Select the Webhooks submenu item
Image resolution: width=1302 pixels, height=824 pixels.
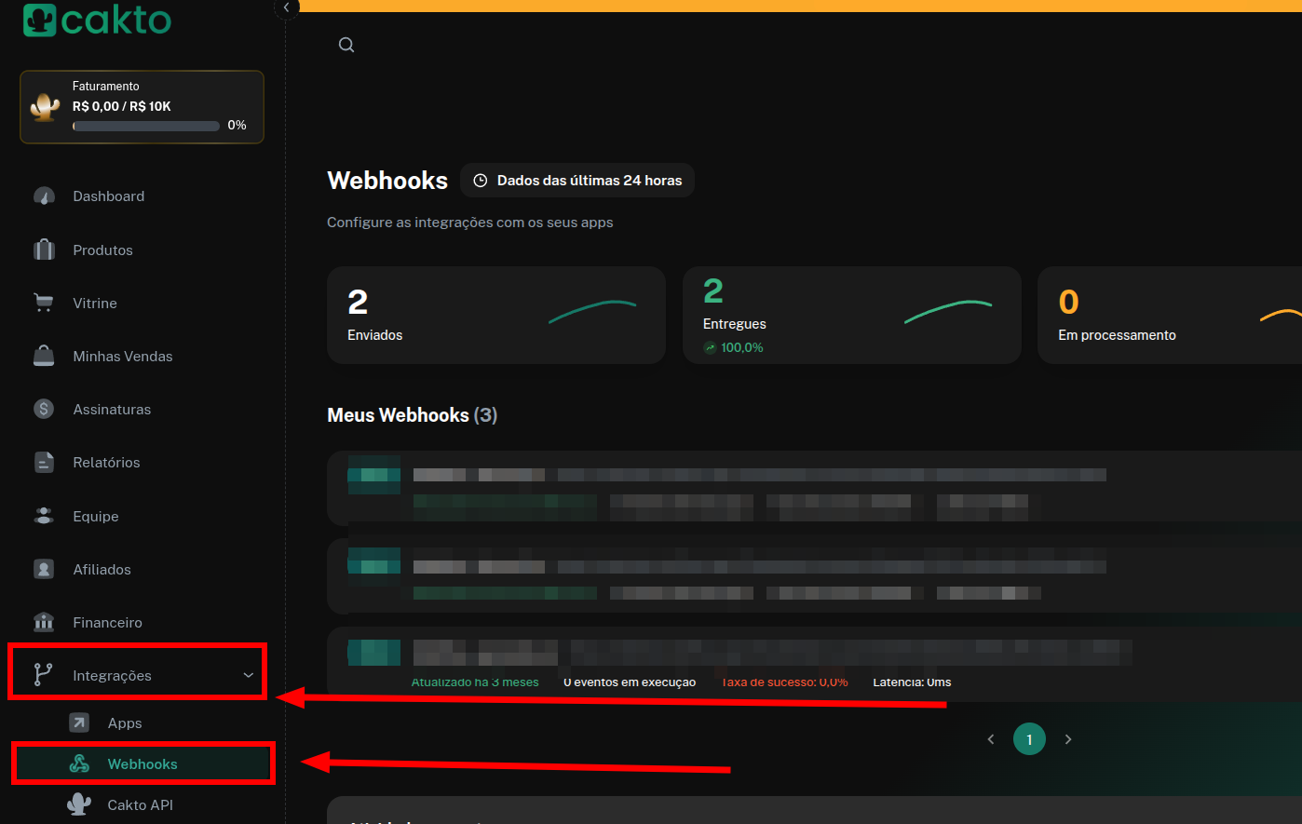point(143,763)
